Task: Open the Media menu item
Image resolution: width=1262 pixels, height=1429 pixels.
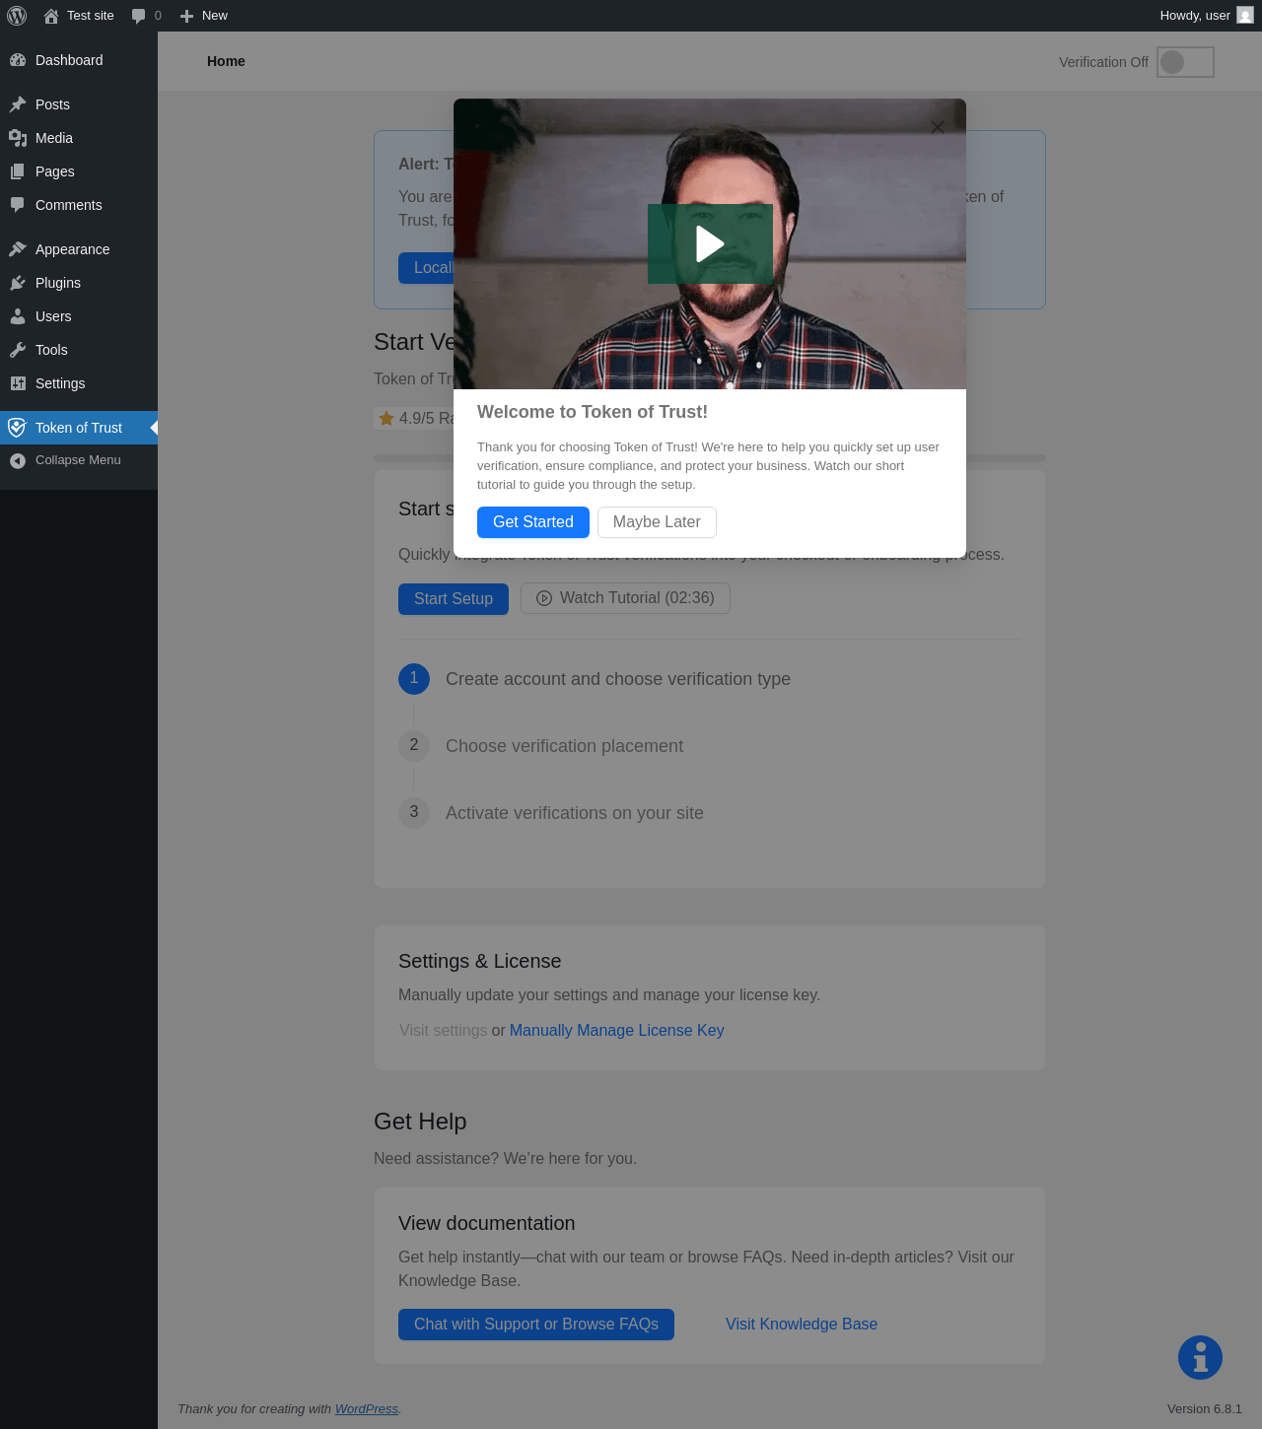Action: click(79, 138)
